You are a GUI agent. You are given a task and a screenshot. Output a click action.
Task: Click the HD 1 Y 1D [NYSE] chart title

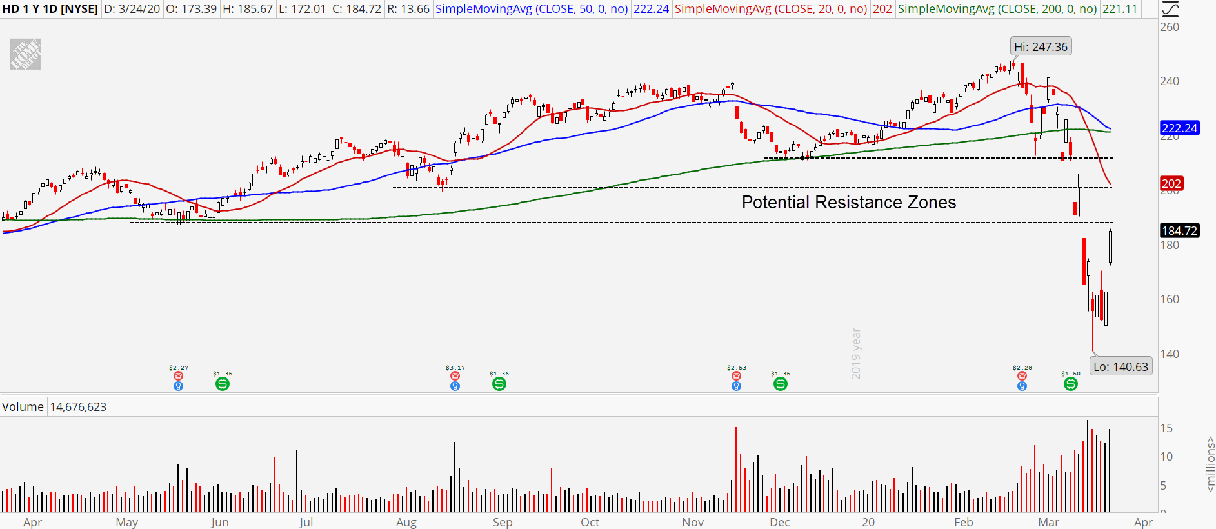(50, 9)
